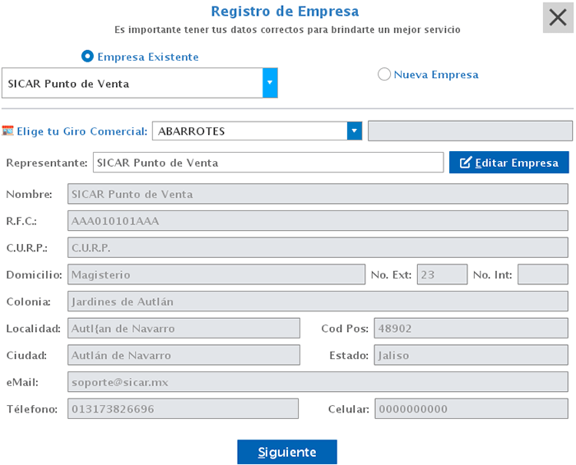Click the Télefono field 013173826696

coord(183,408)
